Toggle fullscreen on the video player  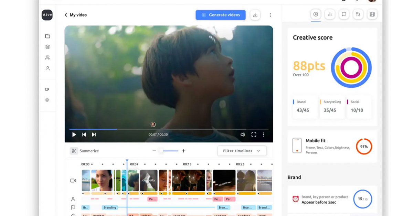[x=254, y=134]
